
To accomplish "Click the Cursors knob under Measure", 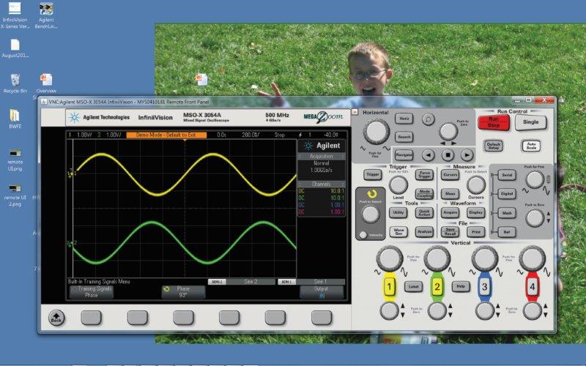I will click(476, 184).
